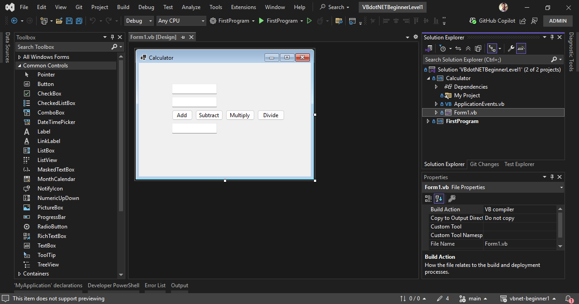
Task: Toggle Preview Selected Items in Solution Explorer
Action: click(521, 48)
